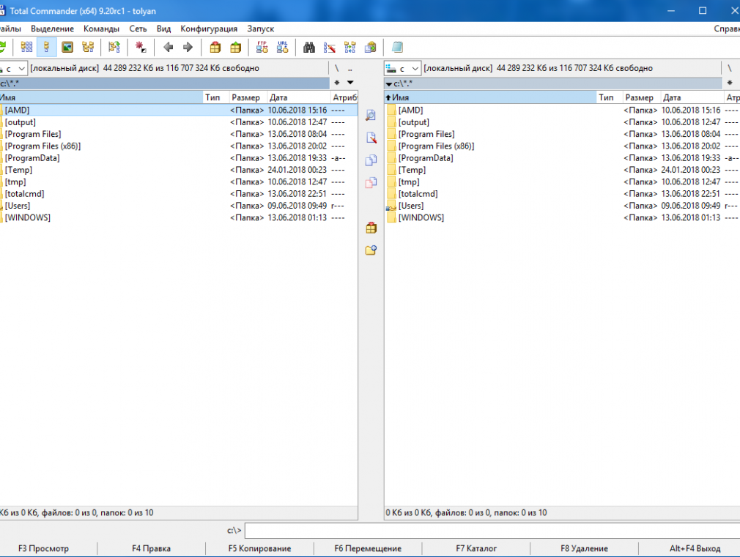Click the pack files toolbar icon

[215, 47]
